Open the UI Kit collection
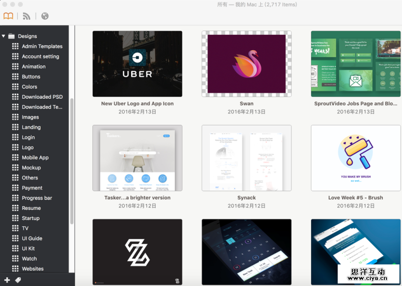The width and height of the screenshot is (402, 286). tap(28, 248)
